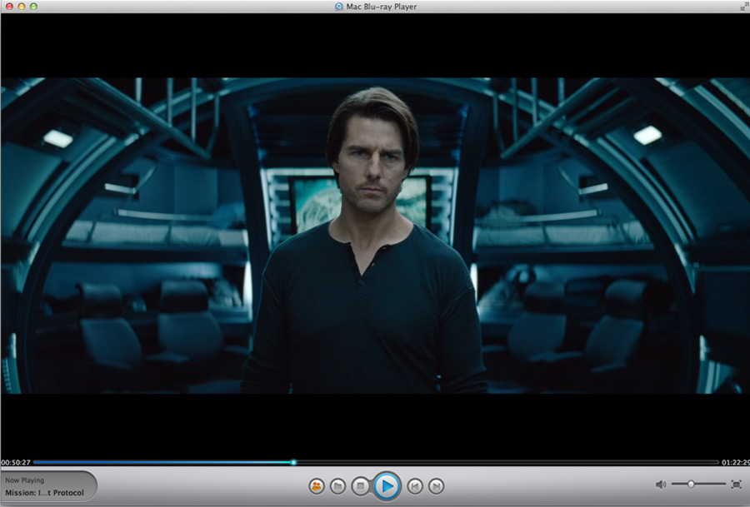This screenshot has width=750, height=507.
Task: Click the Mission: I...t Protocol title
Action: click(44, 493)
